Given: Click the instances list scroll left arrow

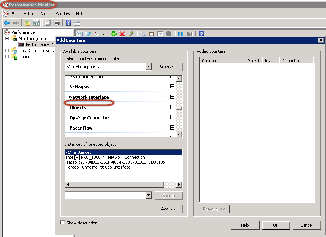Looking at the screenshot, I should click(x=68, y=185).
